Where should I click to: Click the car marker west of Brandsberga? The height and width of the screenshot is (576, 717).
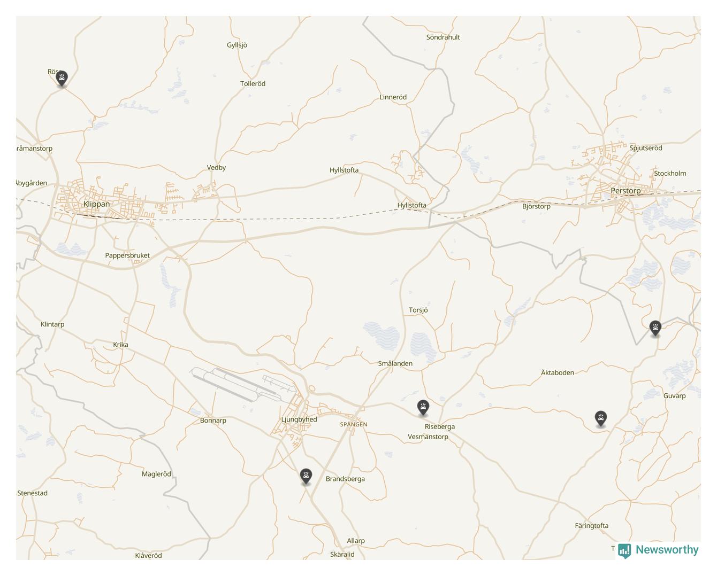pos(306,477)
